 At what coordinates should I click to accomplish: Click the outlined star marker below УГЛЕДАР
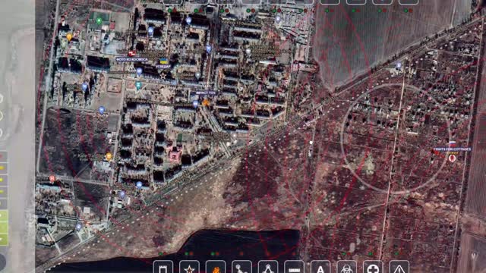pyautogui.click(x=163, y=76)
